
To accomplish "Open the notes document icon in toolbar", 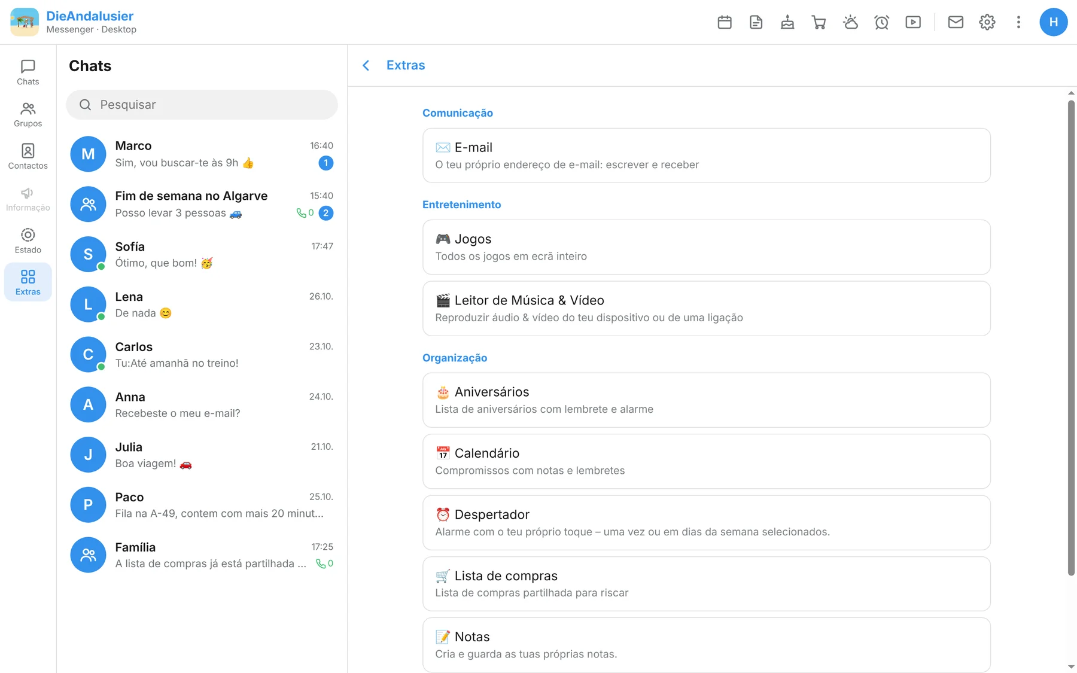I will (756, 22).
